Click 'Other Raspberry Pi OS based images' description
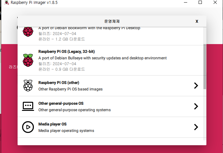The height and width of the screenshot is (153, 223). [70, 89]
